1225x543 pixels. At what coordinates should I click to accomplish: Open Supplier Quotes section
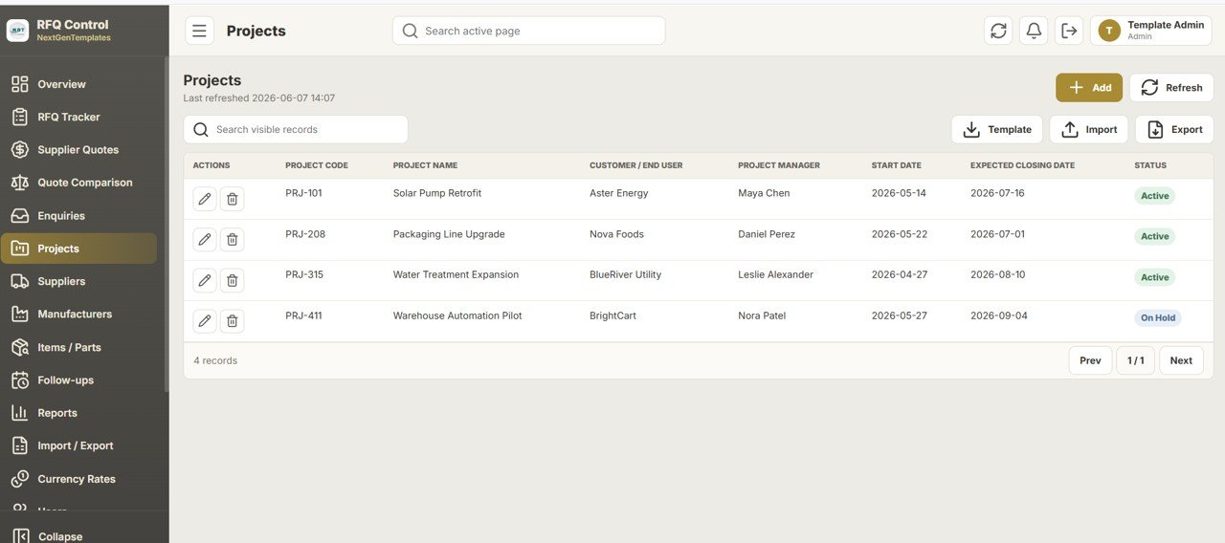tap(78, 150)
